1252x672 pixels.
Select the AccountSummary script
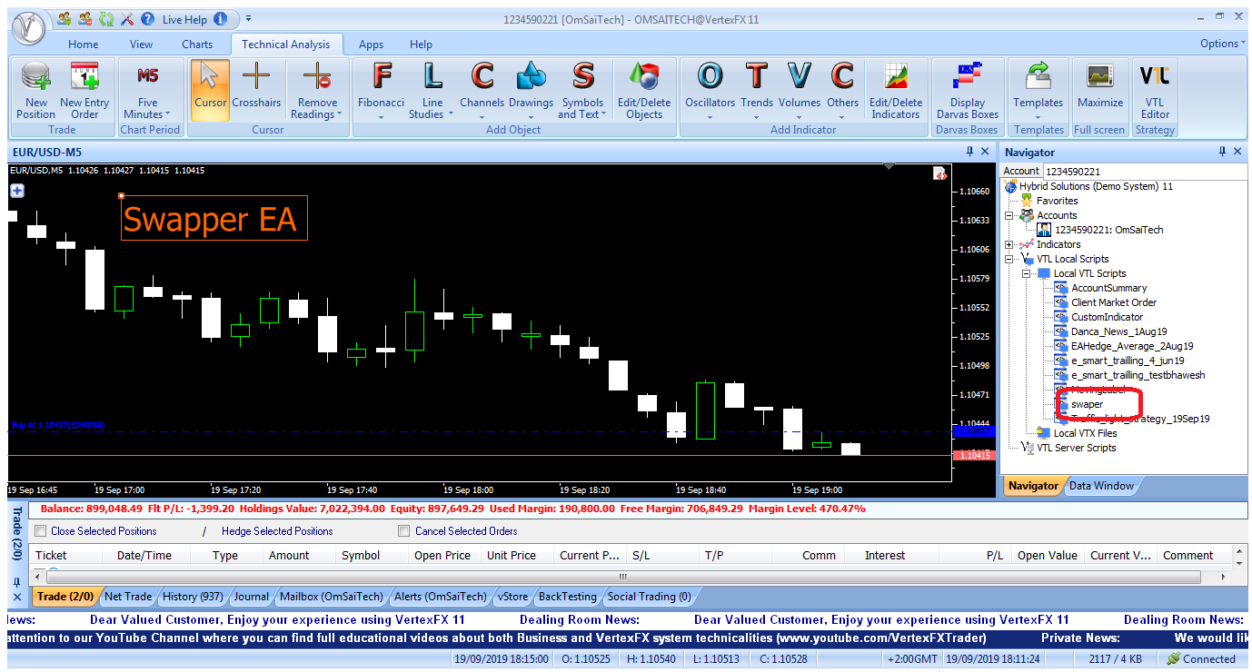(1108, 288)
